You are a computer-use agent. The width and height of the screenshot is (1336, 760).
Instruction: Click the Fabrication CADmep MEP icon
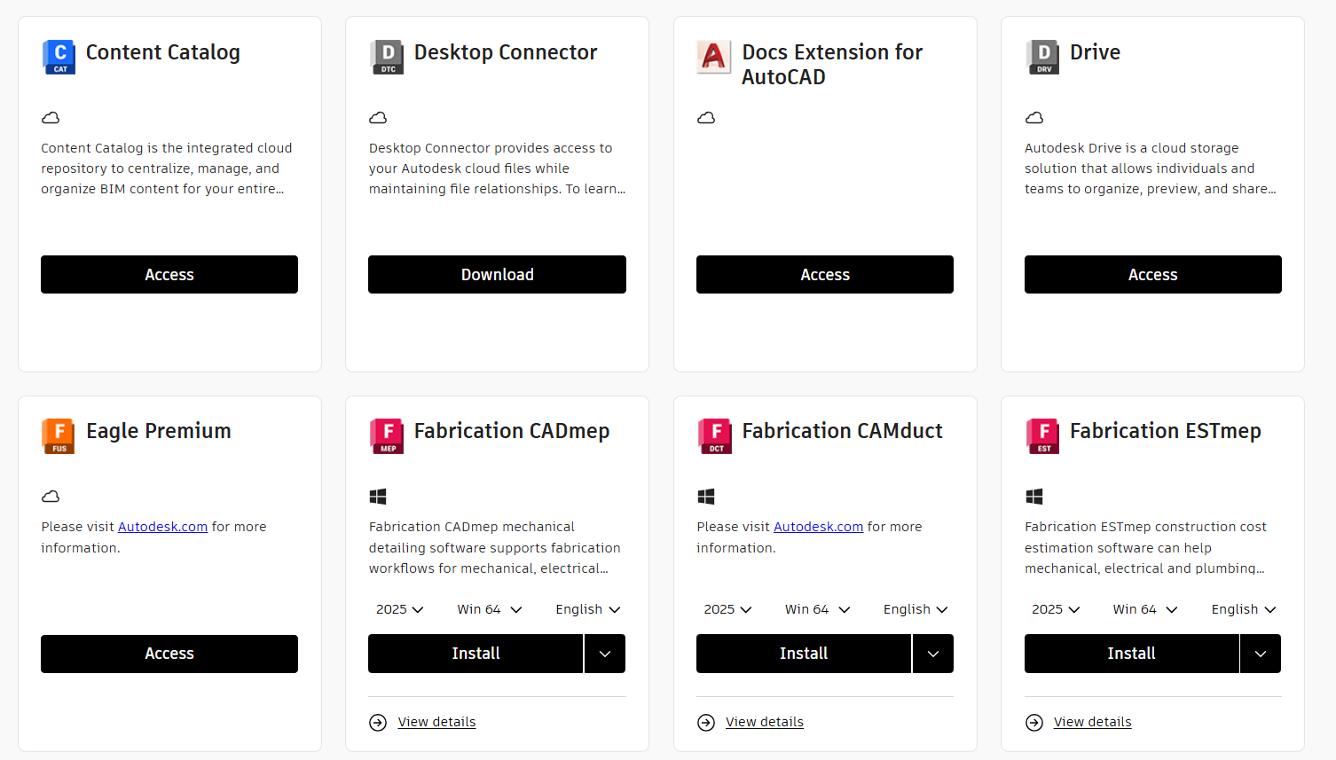(387, 436)
